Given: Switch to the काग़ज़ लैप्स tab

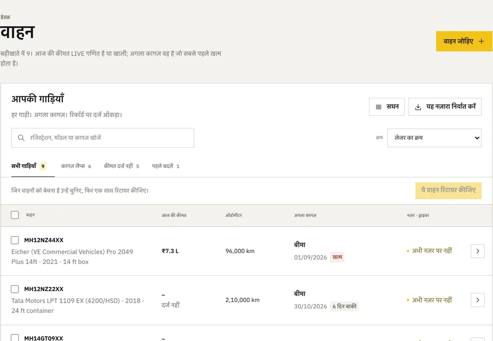Looking at the screenshot, I should (x=76, y=166).
